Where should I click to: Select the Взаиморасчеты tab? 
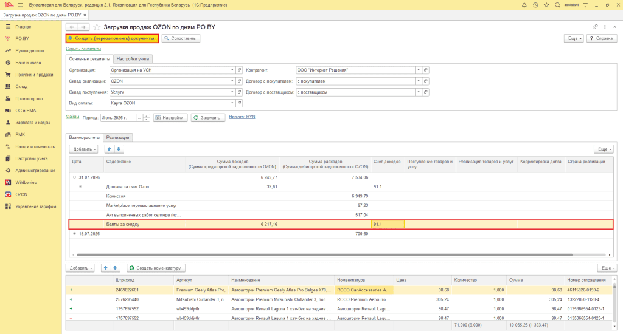pyautogui.click(x=84, y=137)
